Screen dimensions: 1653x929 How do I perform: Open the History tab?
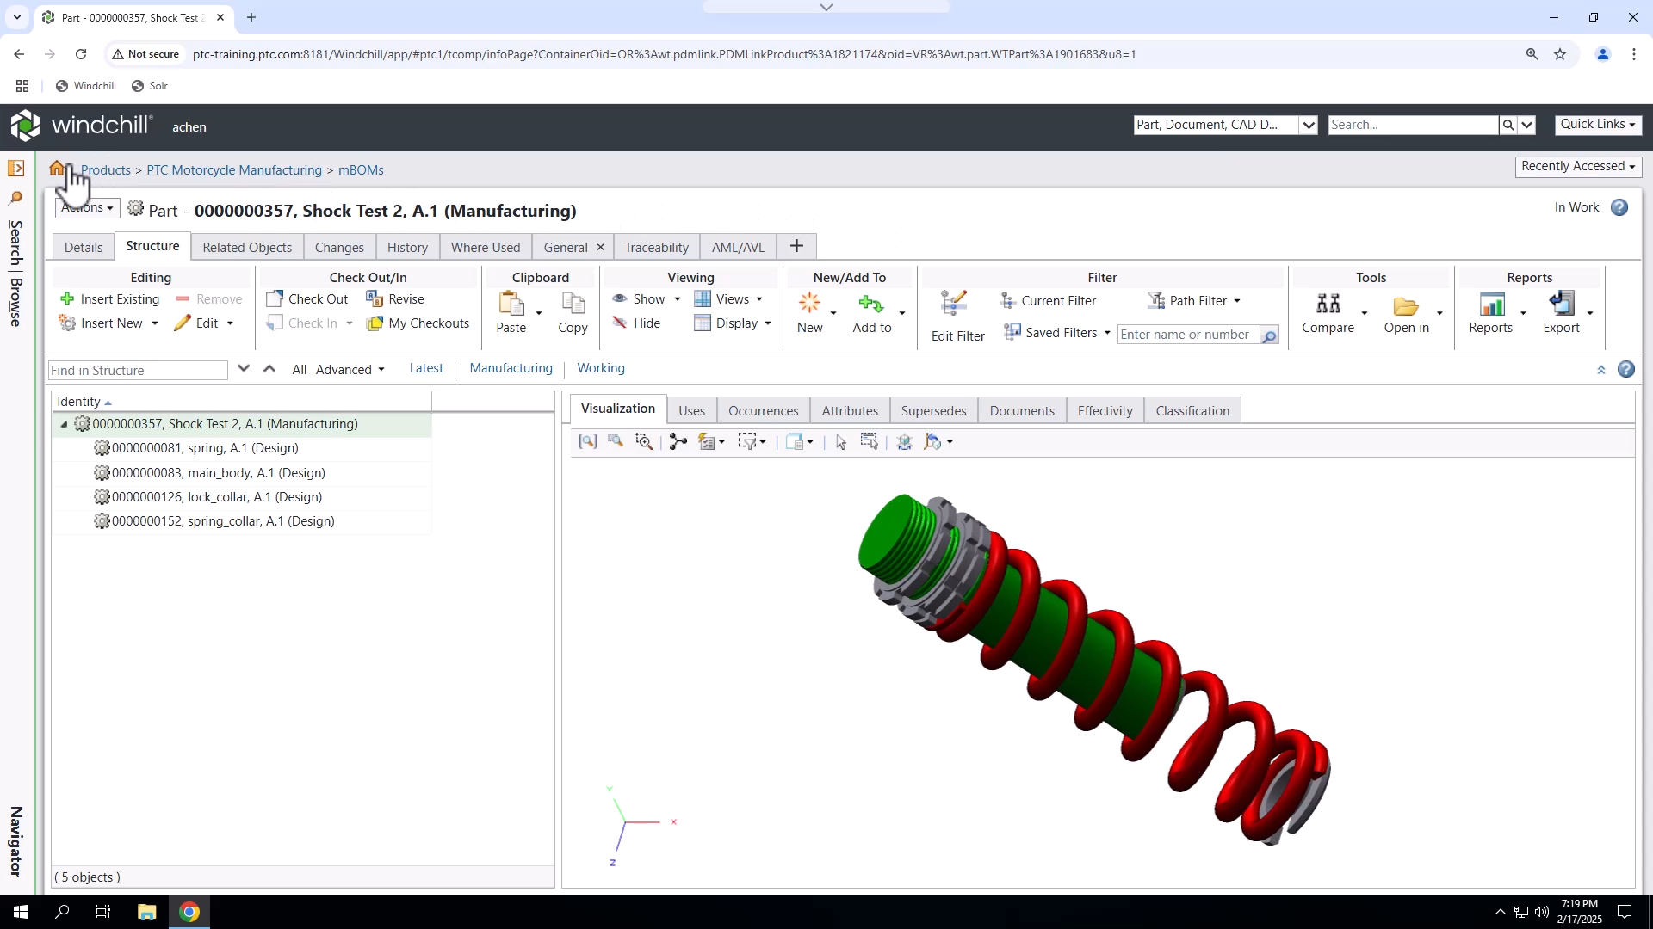tap(407, 247)
